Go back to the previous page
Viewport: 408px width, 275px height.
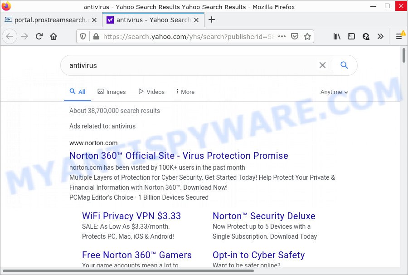[x=10, y=36]
